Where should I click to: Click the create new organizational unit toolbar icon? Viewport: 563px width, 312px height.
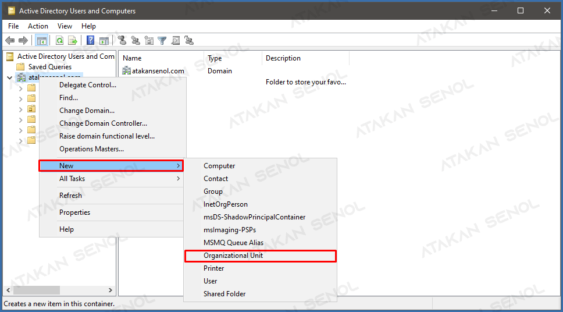[149, 41]
